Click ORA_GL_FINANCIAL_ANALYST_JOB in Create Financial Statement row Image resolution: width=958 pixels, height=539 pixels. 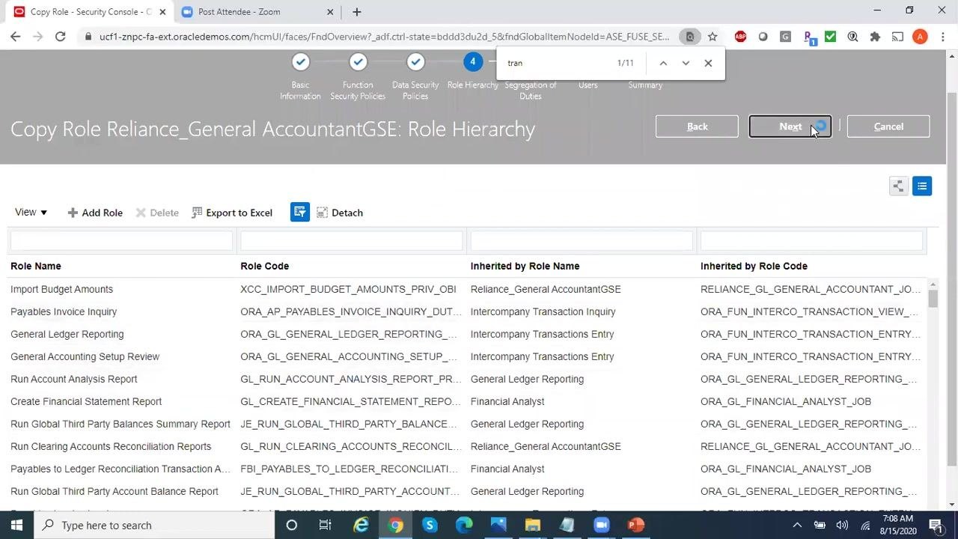(x=786, y=401)
